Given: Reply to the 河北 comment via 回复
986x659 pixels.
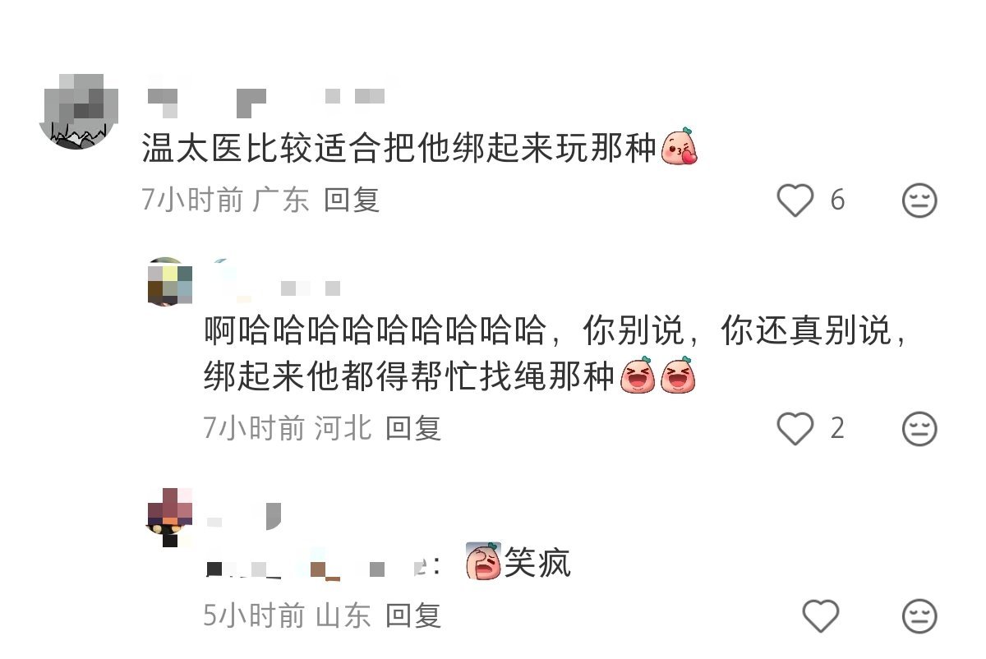Looking at the screenshot, I should pyautogui.click(x=413, y=428).
